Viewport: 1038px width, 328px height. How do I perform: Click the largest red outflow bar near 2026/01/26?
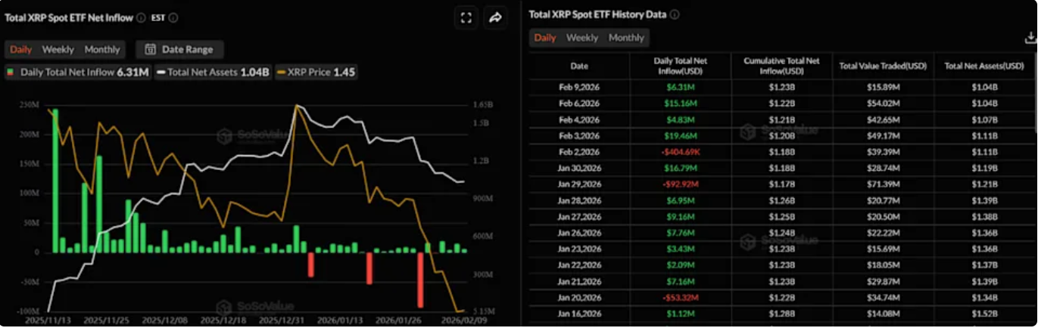coord(420,279)
